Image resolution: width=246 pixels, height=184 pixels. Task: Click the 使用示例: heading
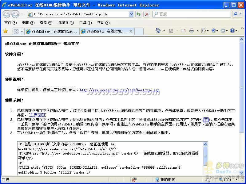[x=14, y=100]
